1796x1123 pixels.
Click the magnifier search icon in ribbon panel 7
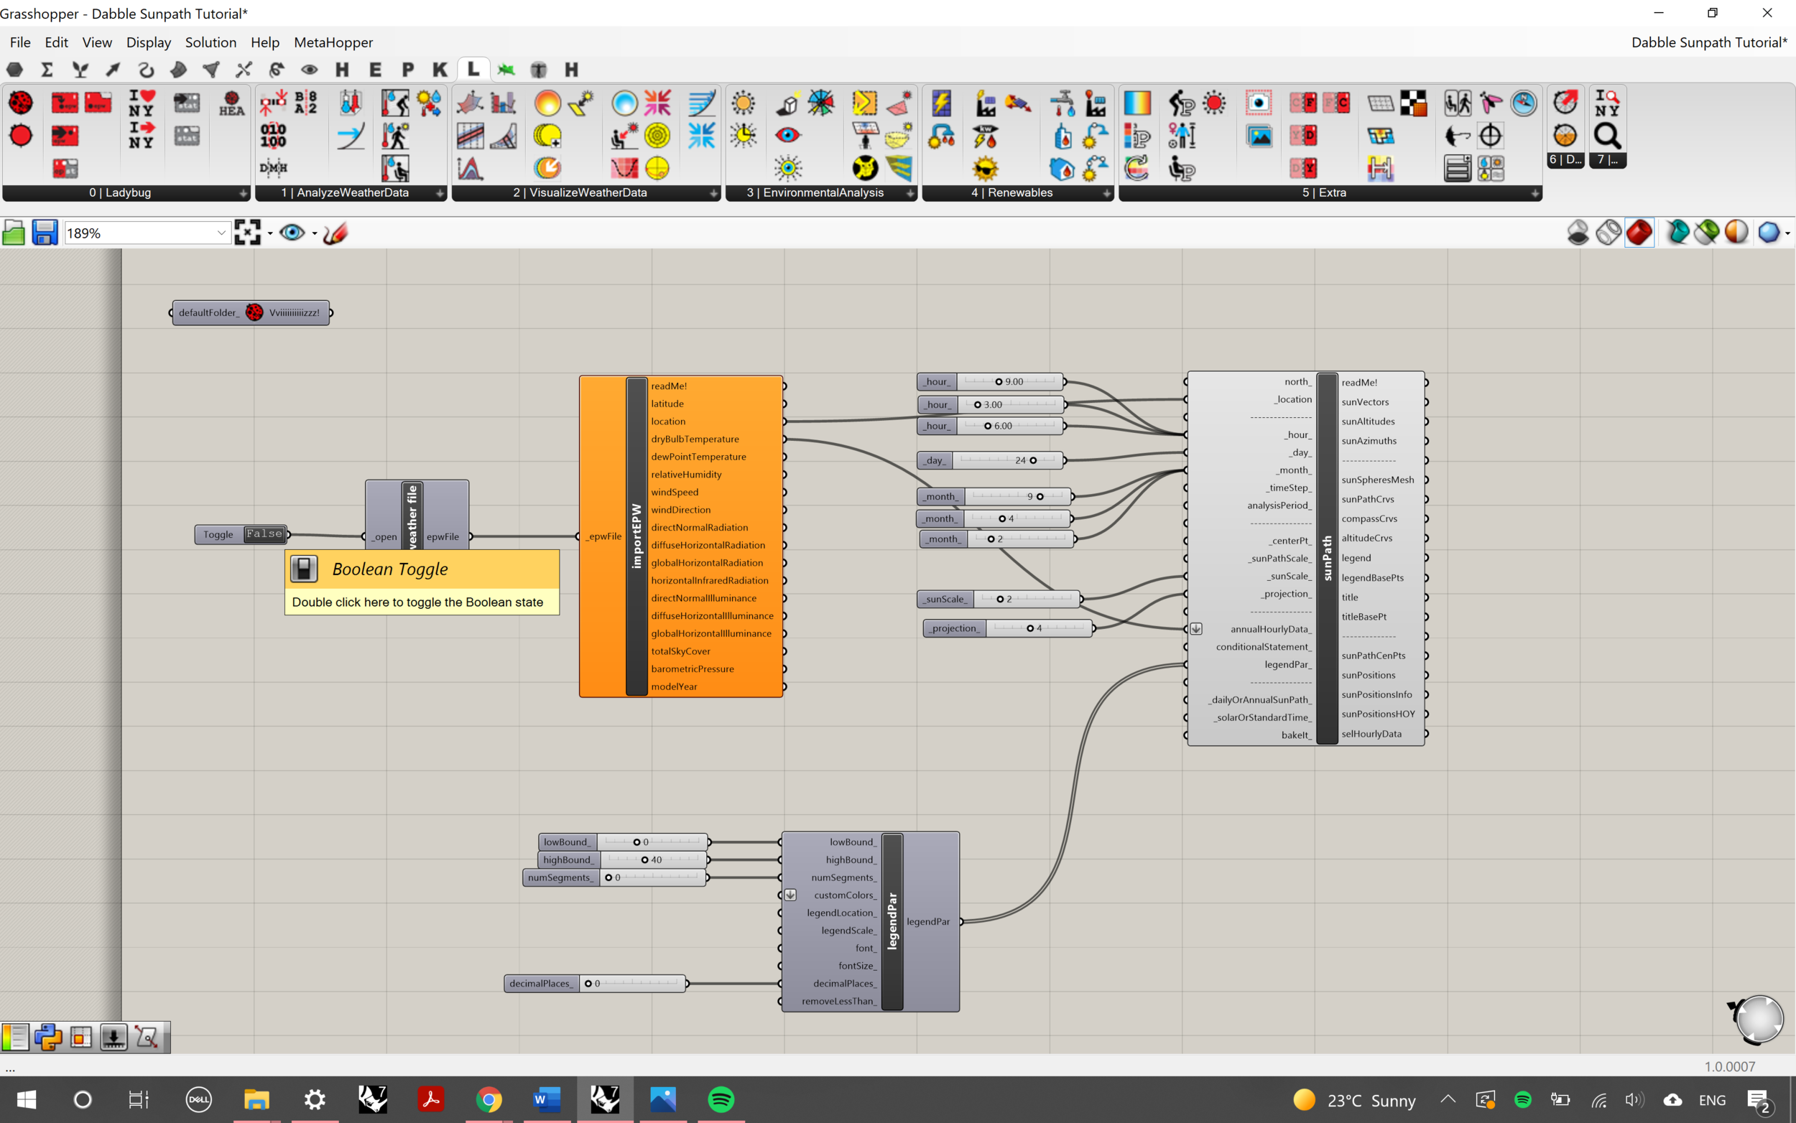1606,136
